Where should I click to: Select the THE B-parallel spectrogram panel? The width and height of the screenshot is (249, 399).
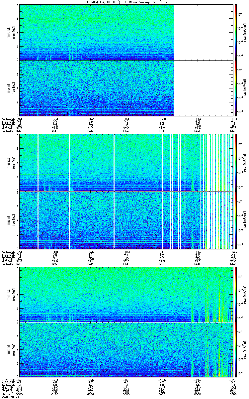(x=125, y=349)
